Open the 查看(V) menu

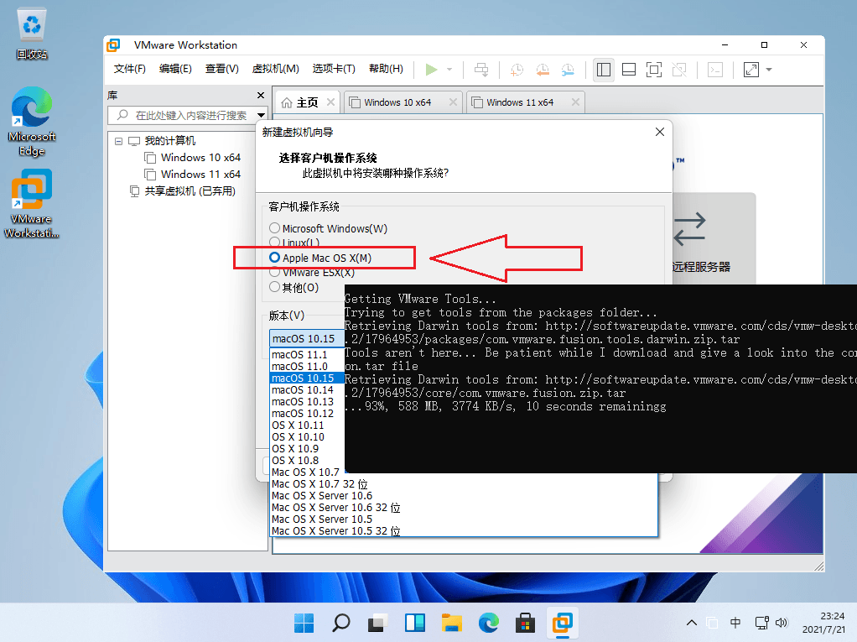pyautogui.click(x=221, y=69)
